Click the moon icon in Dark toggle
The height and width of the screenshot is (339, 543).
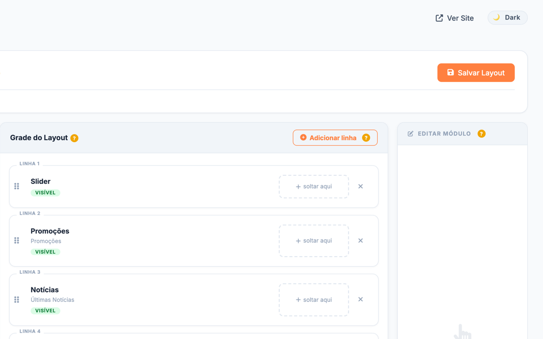click(497, 17)
